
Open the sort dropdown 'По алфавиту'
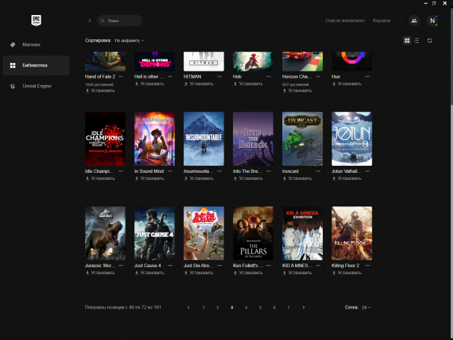(x=129, y=41)
